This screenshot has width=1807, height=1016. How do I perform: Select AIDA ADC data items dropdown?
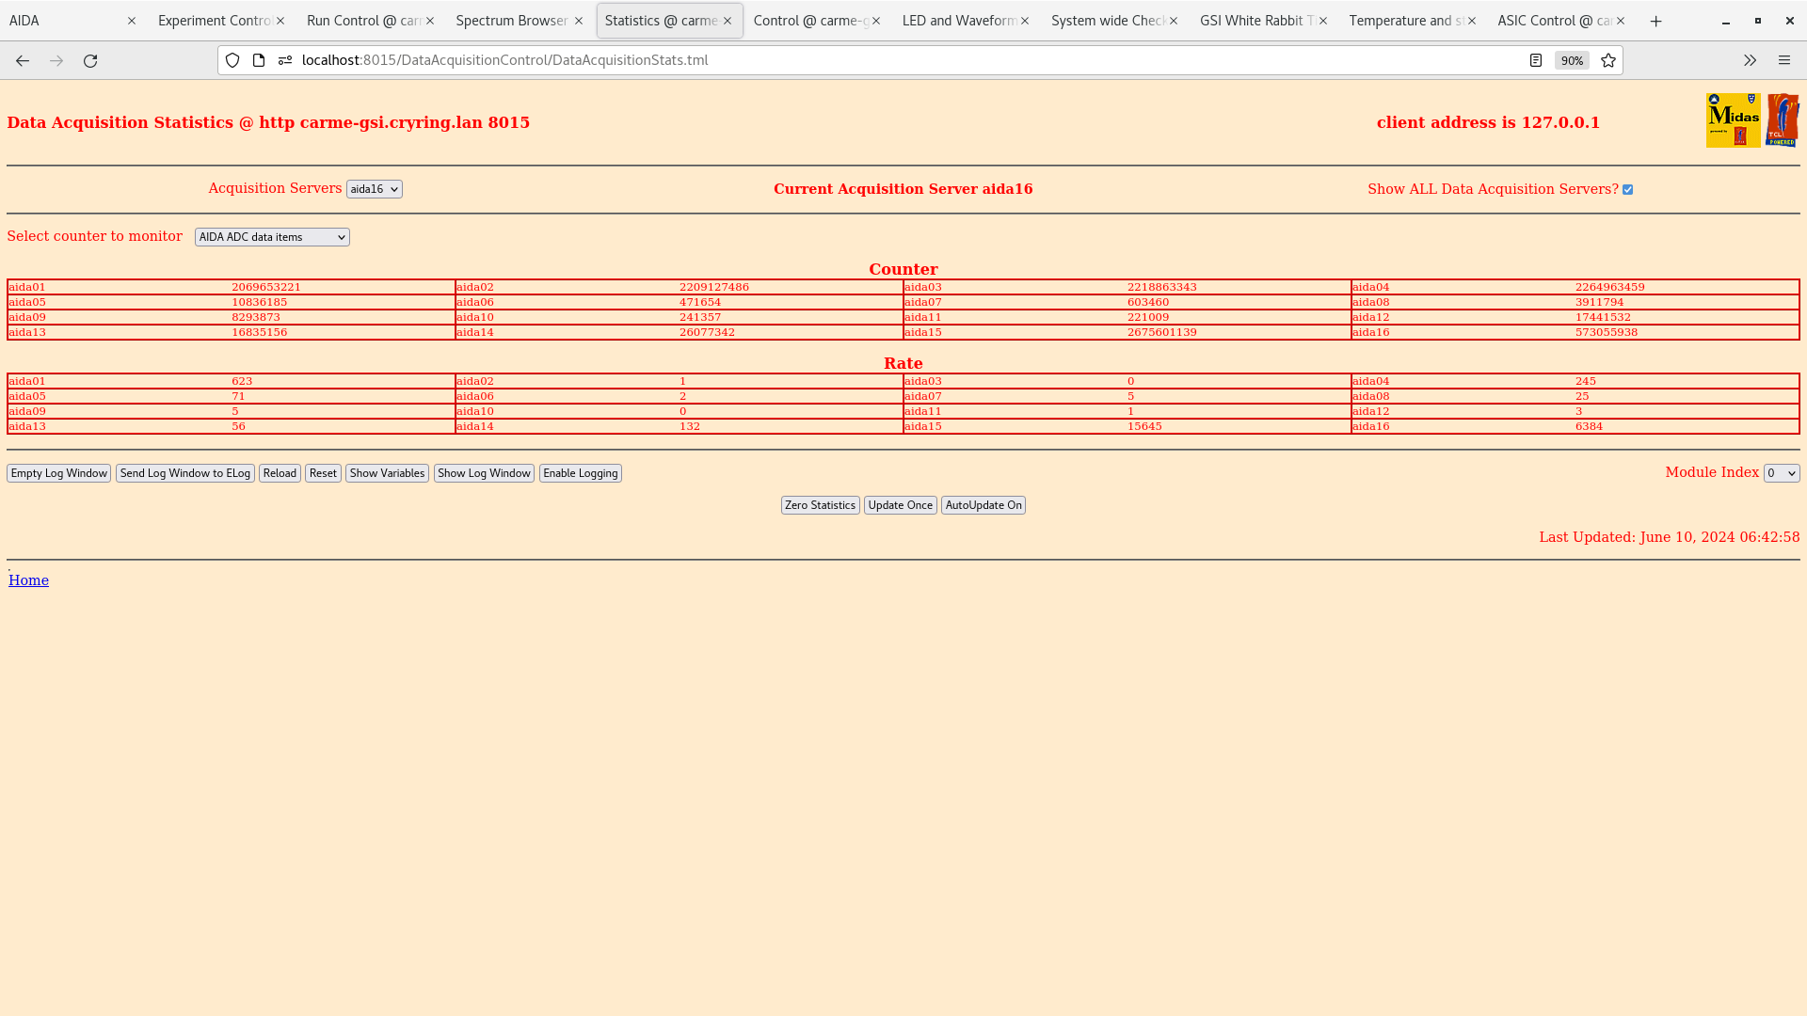[x=270, y=237]
